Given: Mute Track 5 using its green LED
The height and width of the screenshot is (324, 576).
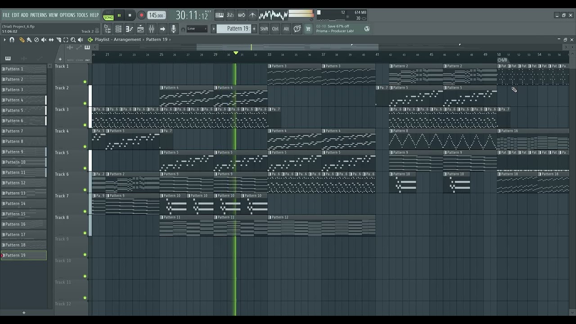Looking at the screenshot, I should tap(85, 168).
